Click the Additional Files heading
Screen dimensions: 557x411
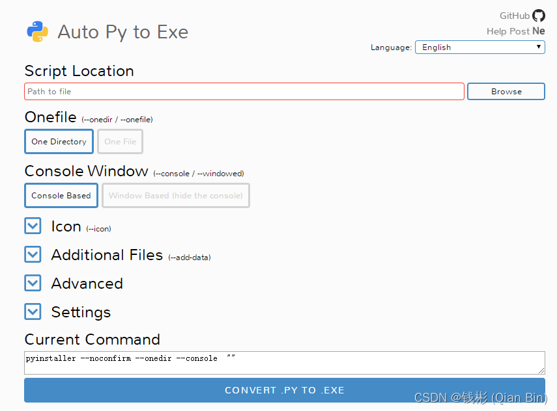(107, 255)
